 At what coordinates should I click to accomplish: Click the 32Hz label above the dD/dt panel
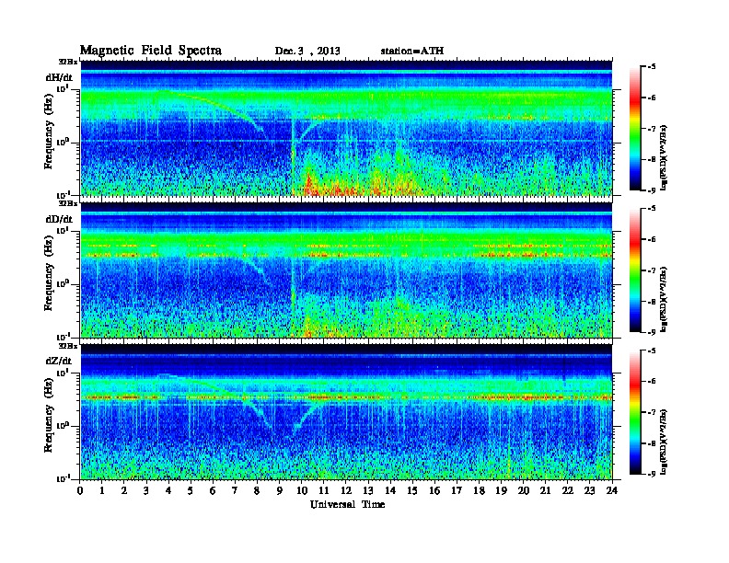(x=68, y=203)
